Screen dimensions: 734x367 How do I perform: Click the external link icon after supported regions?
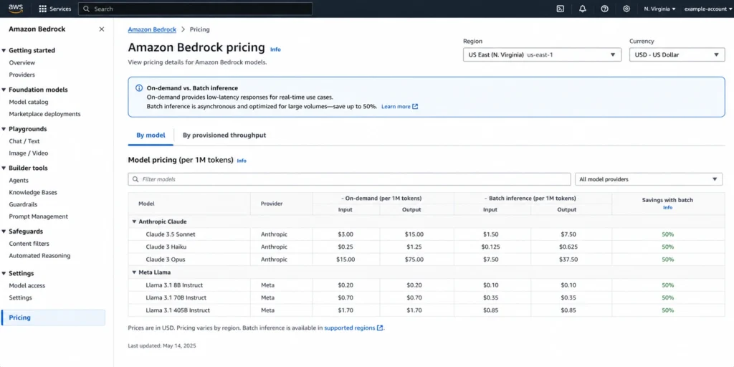[380, 328]
